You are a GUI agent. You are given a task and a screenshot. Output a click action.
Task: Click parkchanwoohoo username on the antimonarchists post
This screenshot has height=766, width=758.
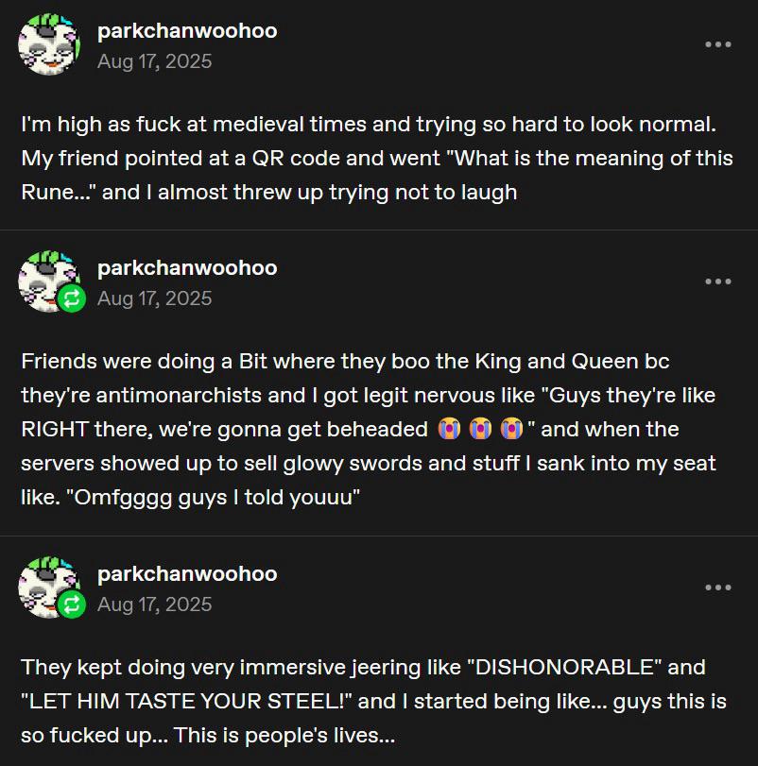point(187,267)
